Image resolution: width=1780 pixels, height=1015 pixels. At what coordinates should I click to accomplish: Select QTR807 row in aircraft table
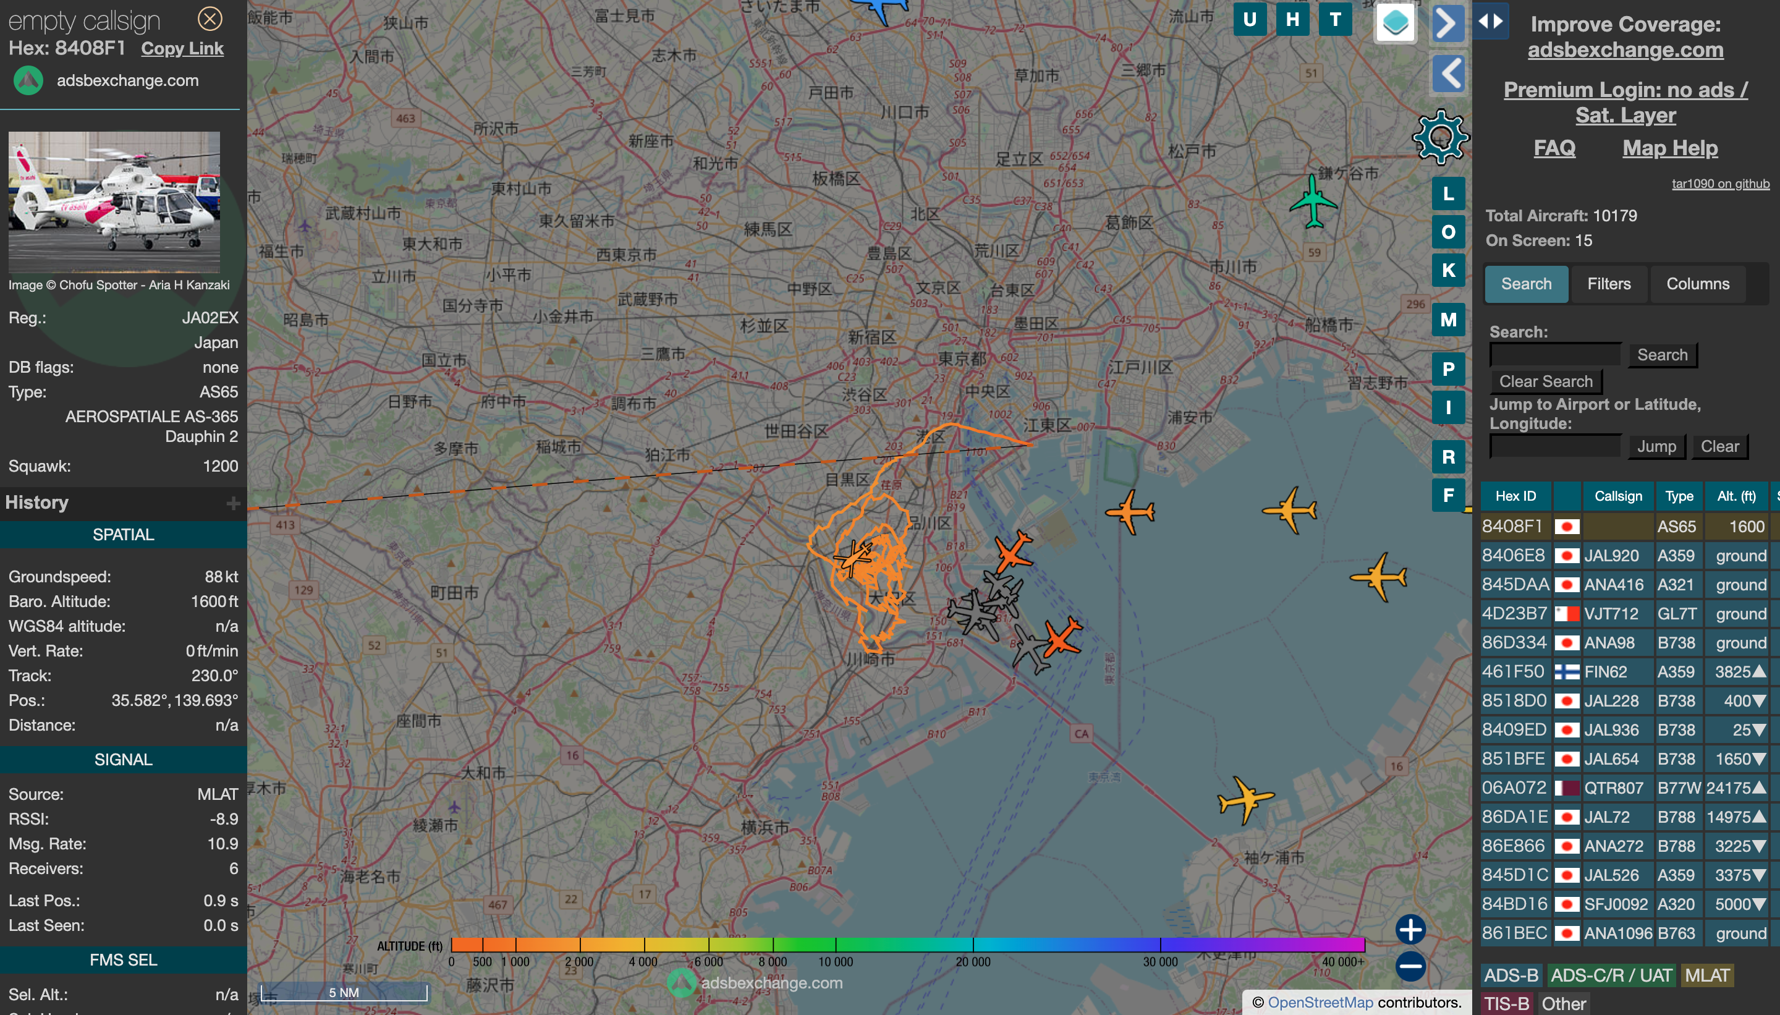(1629, 788)
